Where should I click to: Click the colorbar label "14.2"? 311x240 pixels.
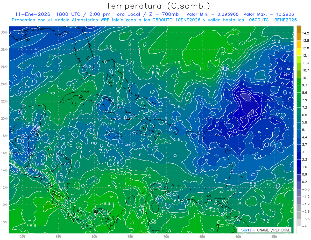point(306,33)
